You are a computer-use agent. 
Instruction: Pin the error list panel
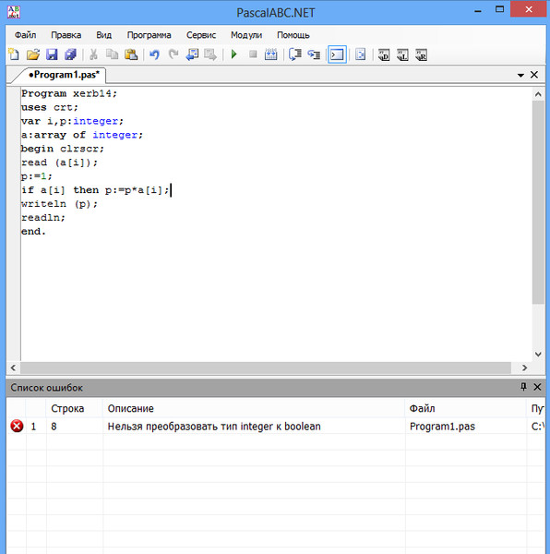pos(523,387)
